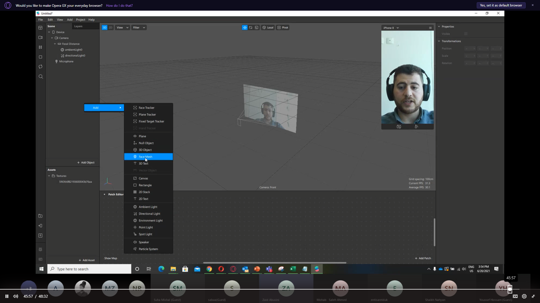The width and height of the screenshot is (540, 303).
Task: Switch to the Layers tab
Action: [78, 26]
